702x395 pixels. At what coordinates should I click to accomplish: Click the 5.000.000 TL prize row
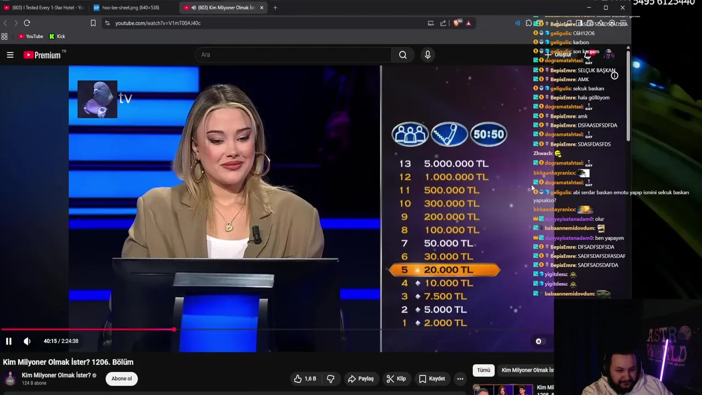point(444,163)
